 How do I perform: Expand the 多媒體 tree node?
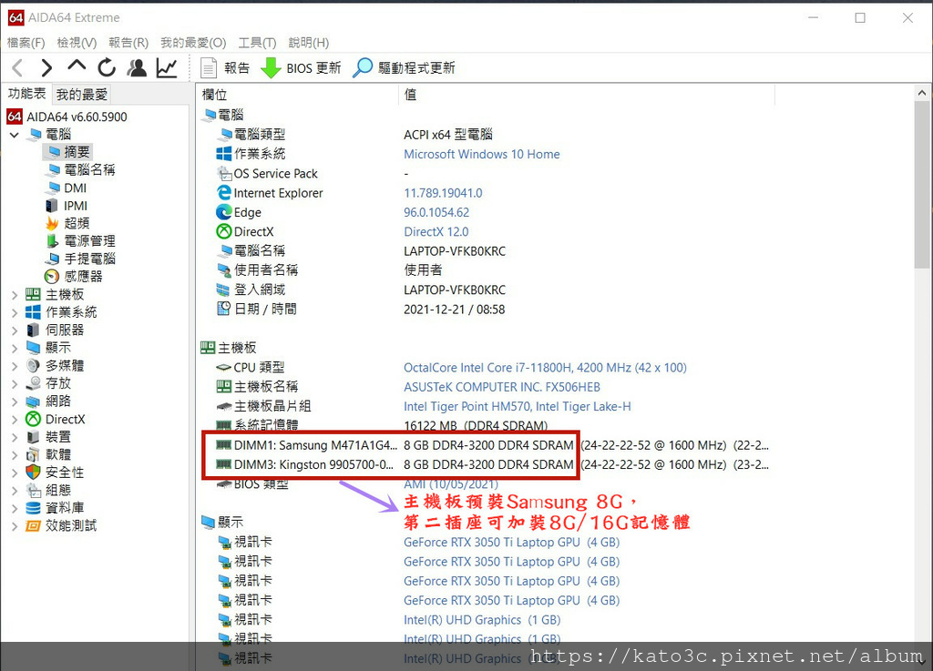pyautogui.click(x=15, y=366)
